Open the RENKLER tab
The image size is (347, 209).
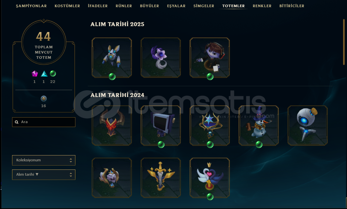tap(262, 6)
